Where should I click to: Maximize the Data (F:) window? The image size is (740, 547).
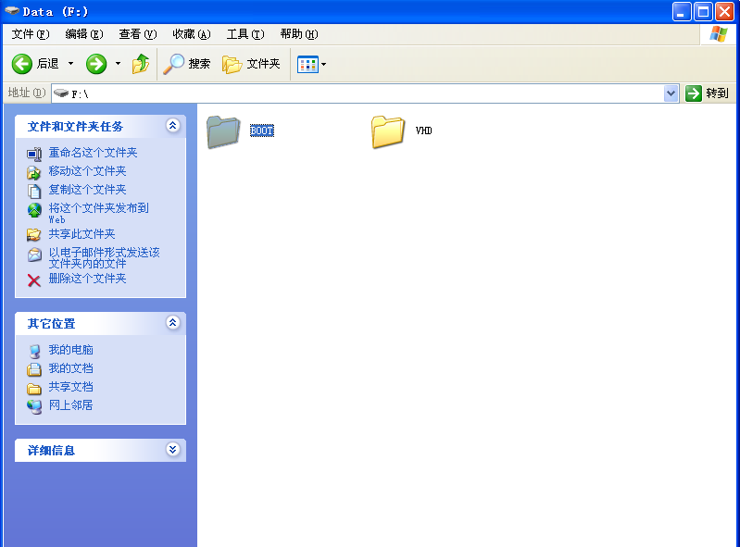[x=703, y=11]
